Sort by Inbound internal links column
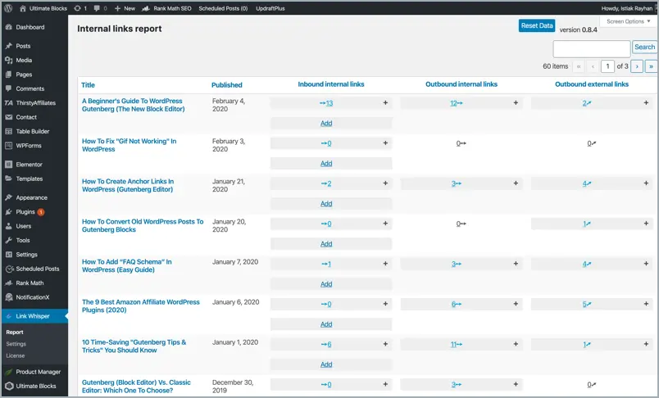This screenshot has width=659, height=398. [x=331, y=84]
